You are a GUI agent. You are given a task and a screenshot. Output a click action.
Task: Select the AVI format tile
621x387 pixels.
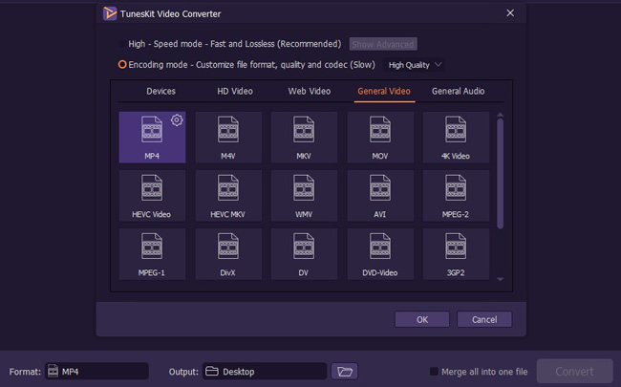coord(380,196)
